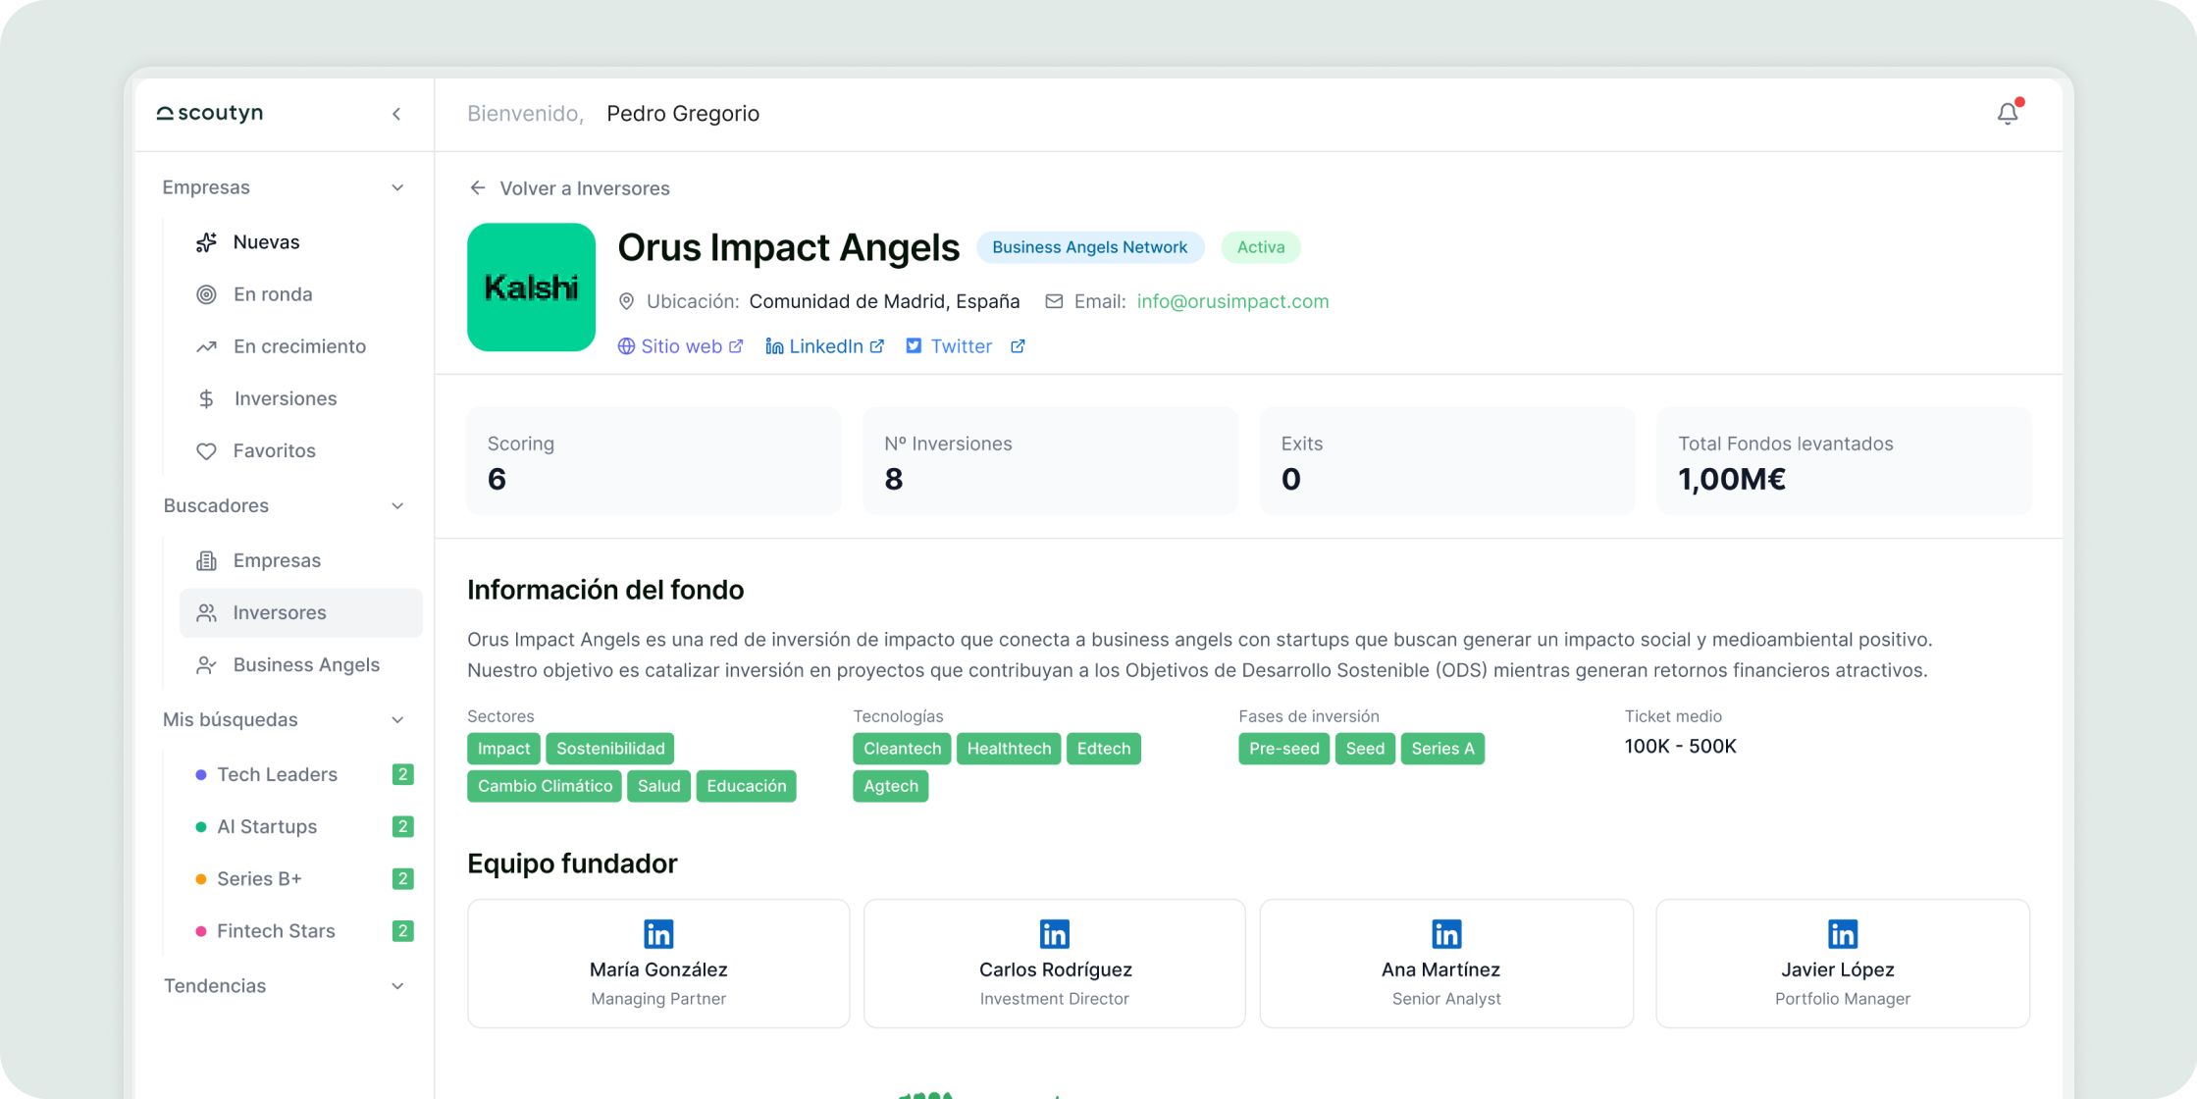2197x1099 pixels.
Task: Click the Agtech technology tag
Action: (x=891, y=786)
